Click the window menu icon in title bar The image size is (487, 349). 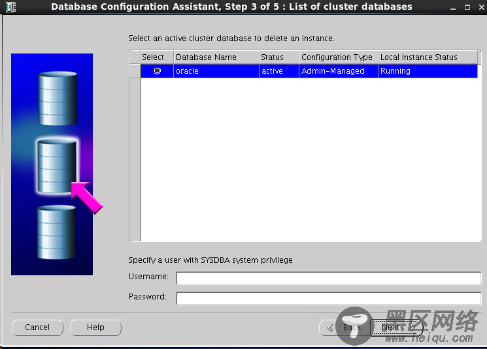pos(11,7)
